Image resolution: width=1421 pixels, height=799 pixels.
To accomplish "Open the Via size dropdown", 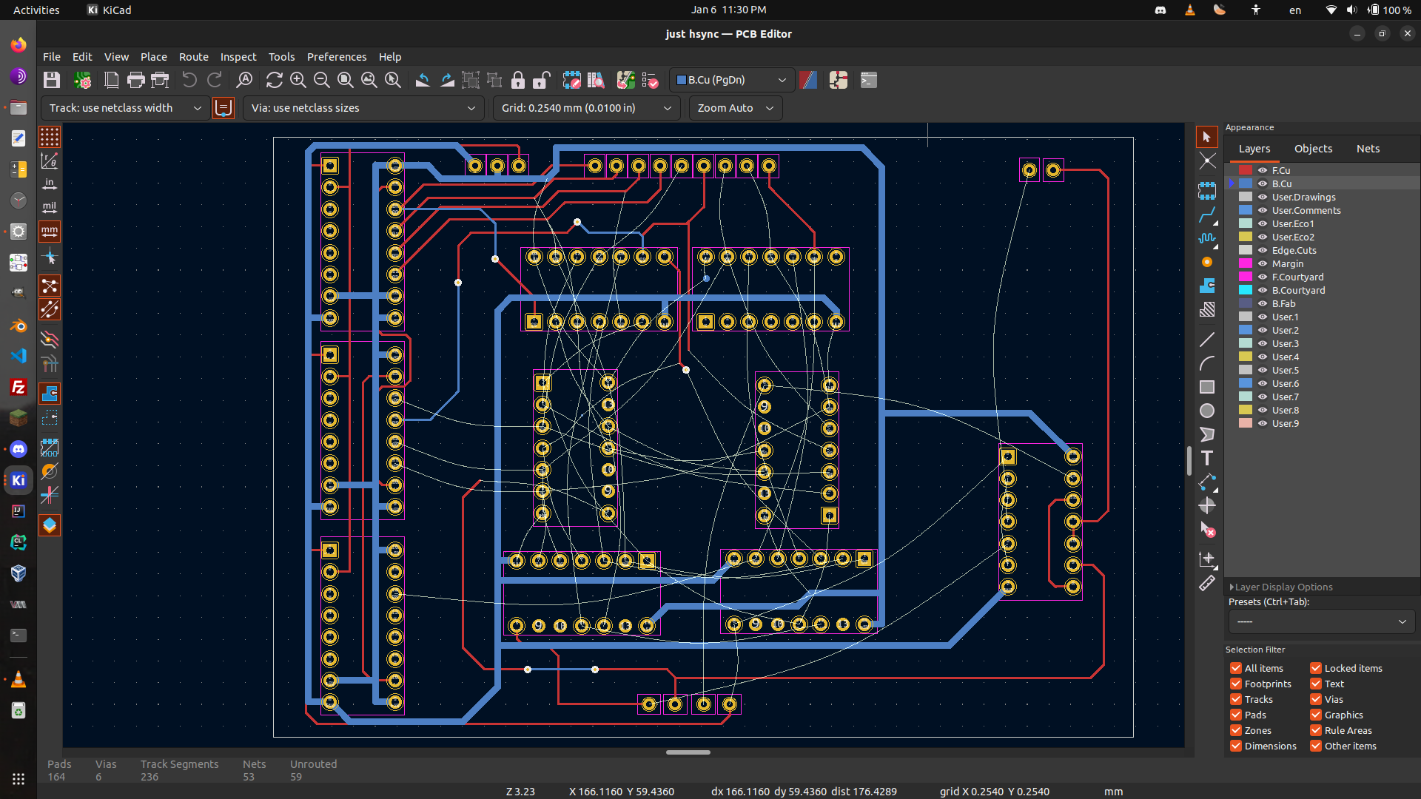I will click(363, 108).
